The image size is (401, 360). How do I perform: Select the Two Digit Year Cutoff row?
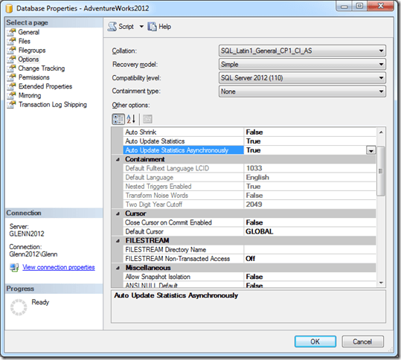249,205
